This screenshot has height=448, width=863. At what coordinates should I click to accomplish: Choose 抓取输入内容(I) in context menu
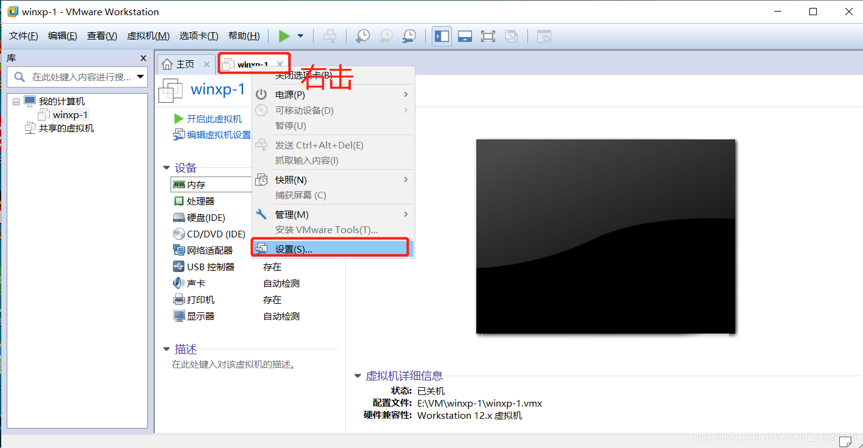[x=333, y=160]
